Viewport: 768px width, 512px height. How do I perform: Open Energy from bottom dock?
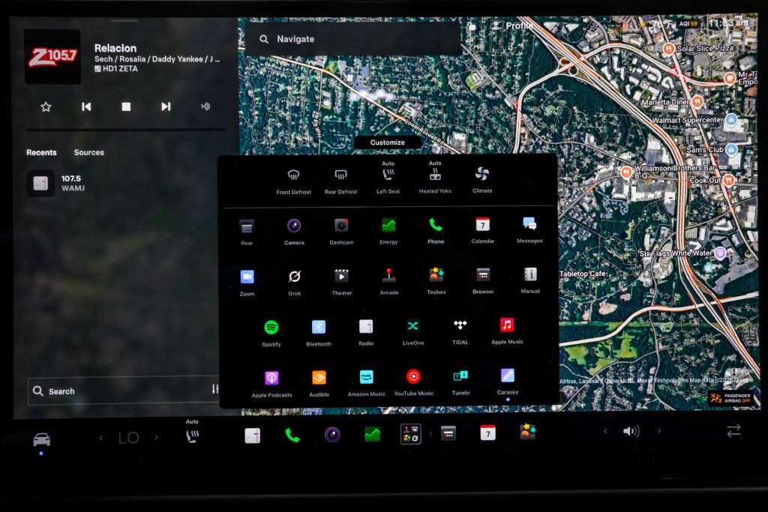(x=372, y=434)
